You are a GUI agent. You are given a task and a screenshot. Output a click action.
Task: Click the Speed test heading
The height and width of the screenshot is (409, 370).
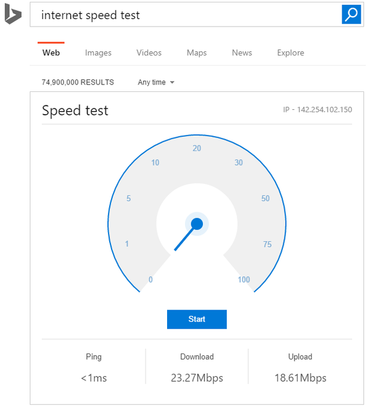[x=75, y=110]
